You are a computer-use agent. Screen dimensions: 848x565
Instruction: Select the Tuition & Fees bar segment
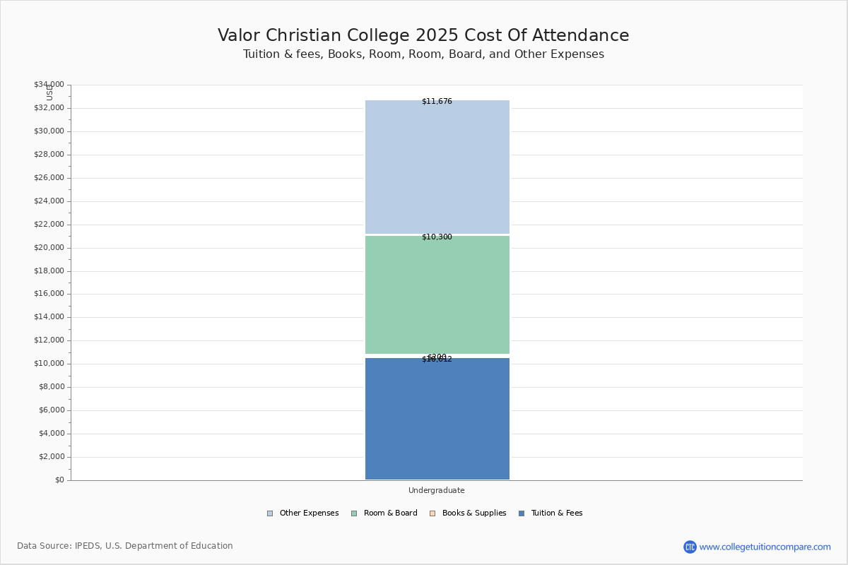pyautogui.click(x=437, y=420)
